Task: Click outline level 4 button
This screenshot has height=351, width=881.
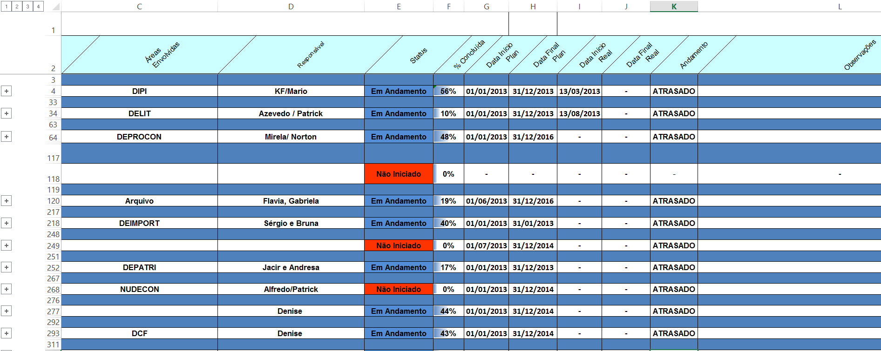Action: click(38, 7)
